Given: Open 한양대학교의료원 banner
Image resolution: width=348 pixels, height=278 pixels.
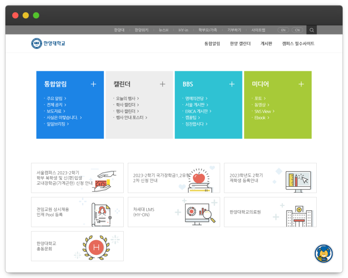Looking at the screenshot, I should (270, 212).
